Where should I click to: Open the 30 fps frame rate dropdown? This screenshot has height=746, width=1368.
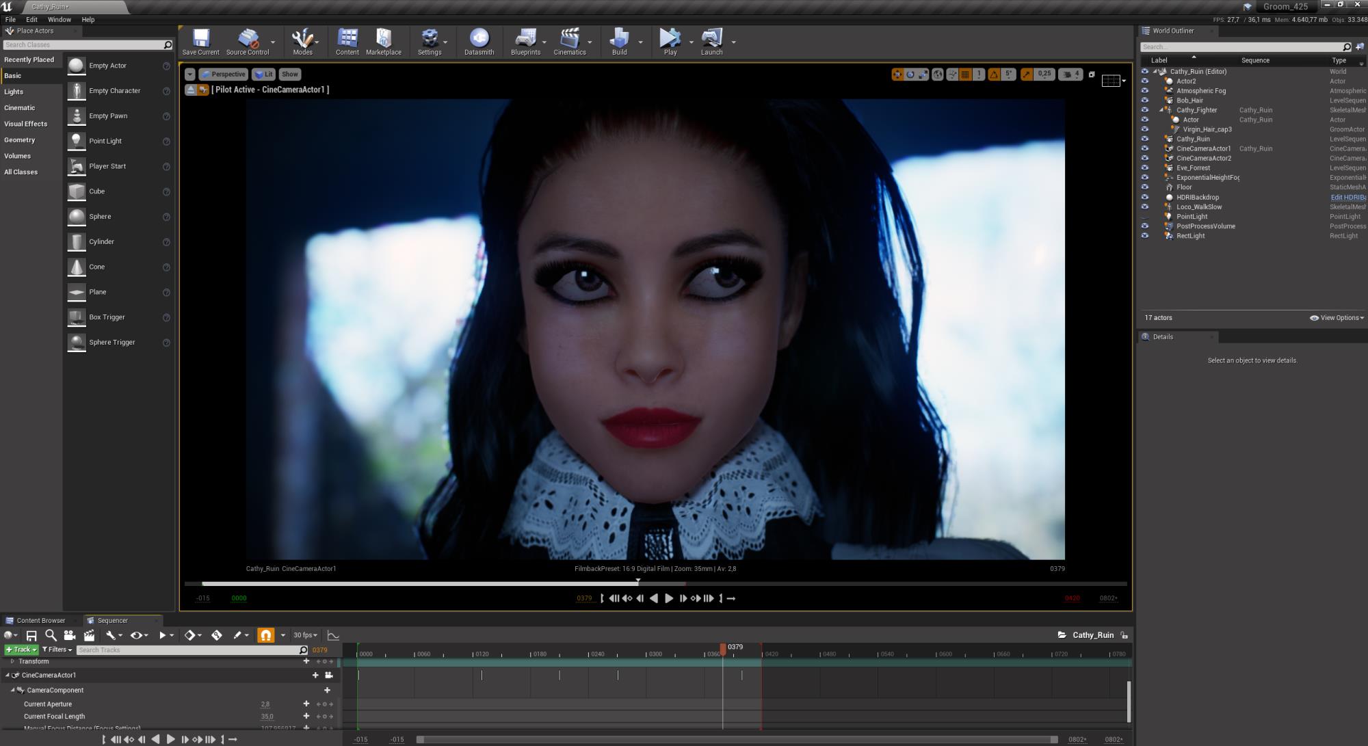pyautogui.click(x=305, y=635)
